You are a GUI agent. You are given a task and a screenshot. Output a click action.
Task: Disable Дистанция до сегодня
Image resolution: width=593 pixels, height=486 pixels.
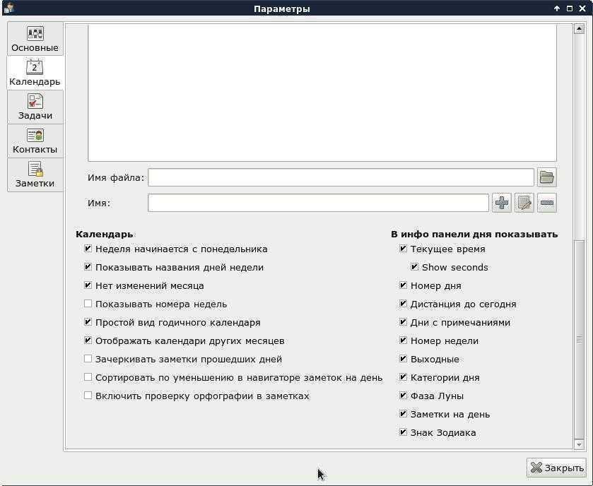point(403,304)
